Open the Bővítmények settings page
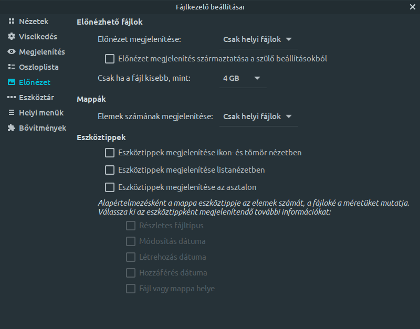This screenshot has height=329, width=420. pos(43,128)
